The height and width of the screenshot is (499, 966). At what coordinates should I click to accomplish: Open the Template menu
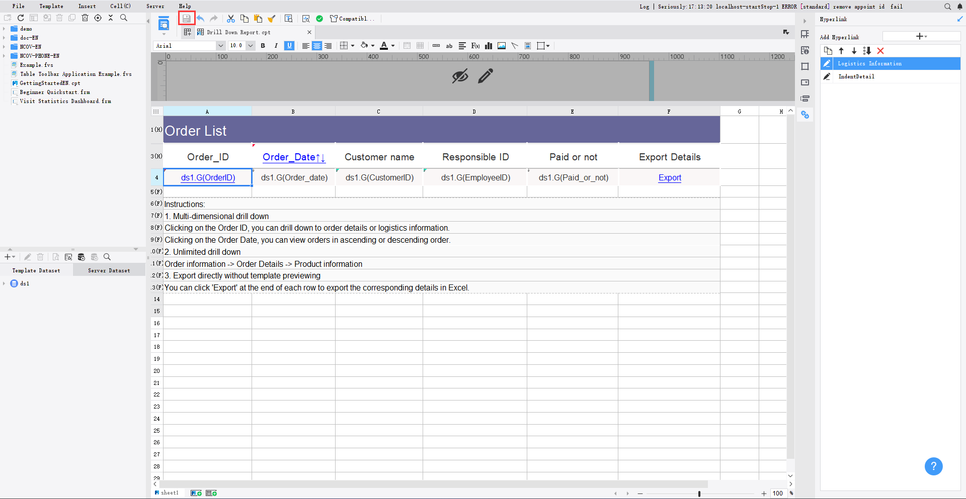tap(51, 6)
